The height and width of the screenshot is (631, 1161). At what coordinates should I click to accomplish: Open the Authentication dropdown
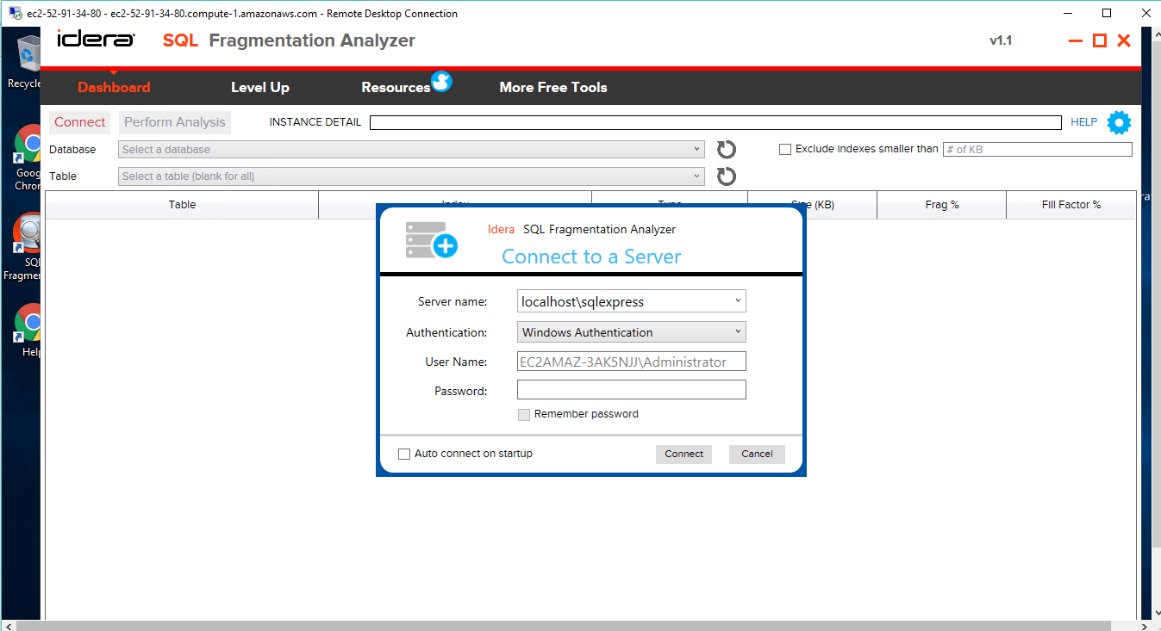click(x=738, y=332)
